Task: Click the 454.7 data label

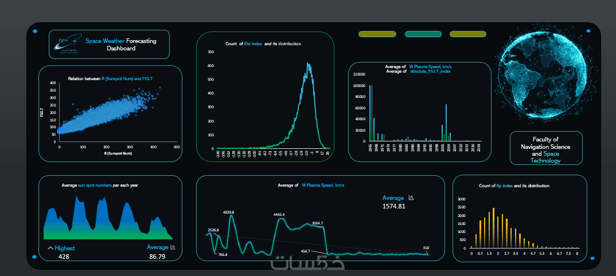Action: coord(305,251)
